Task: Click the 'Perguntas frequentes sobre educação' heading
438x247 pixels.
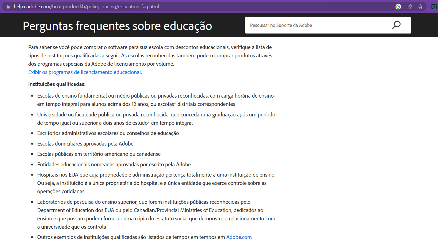Action: pyautogui.click(x=117, y=26)
